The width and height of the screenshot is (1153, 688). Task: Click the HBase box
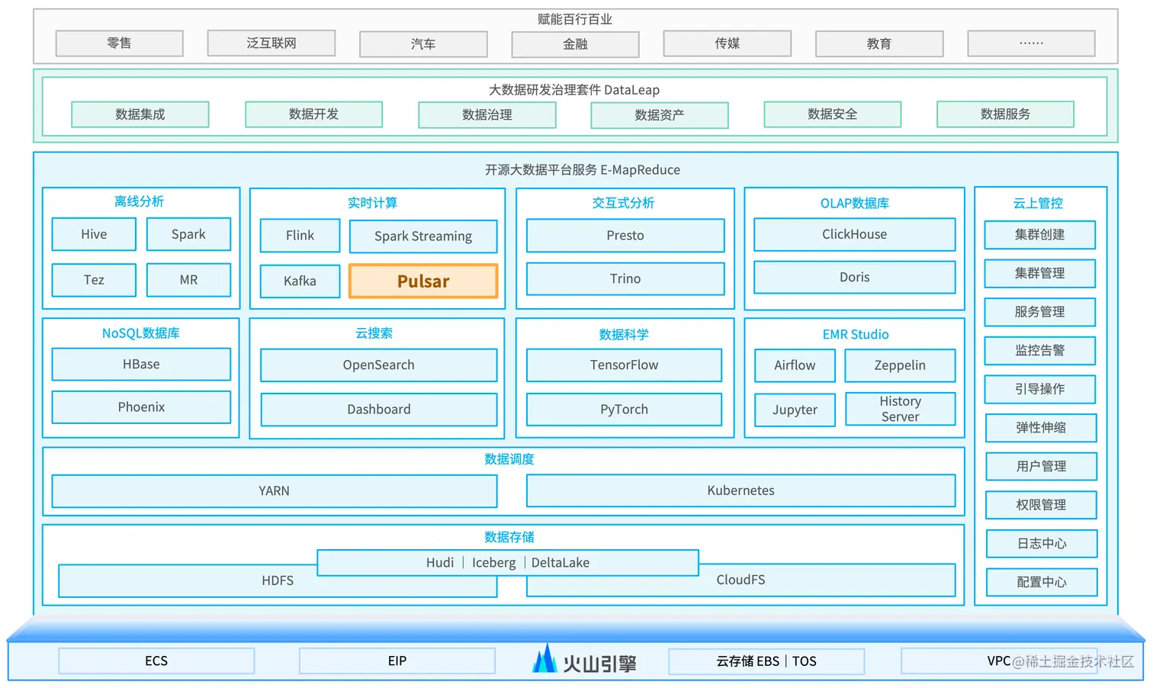click(141, 365)
